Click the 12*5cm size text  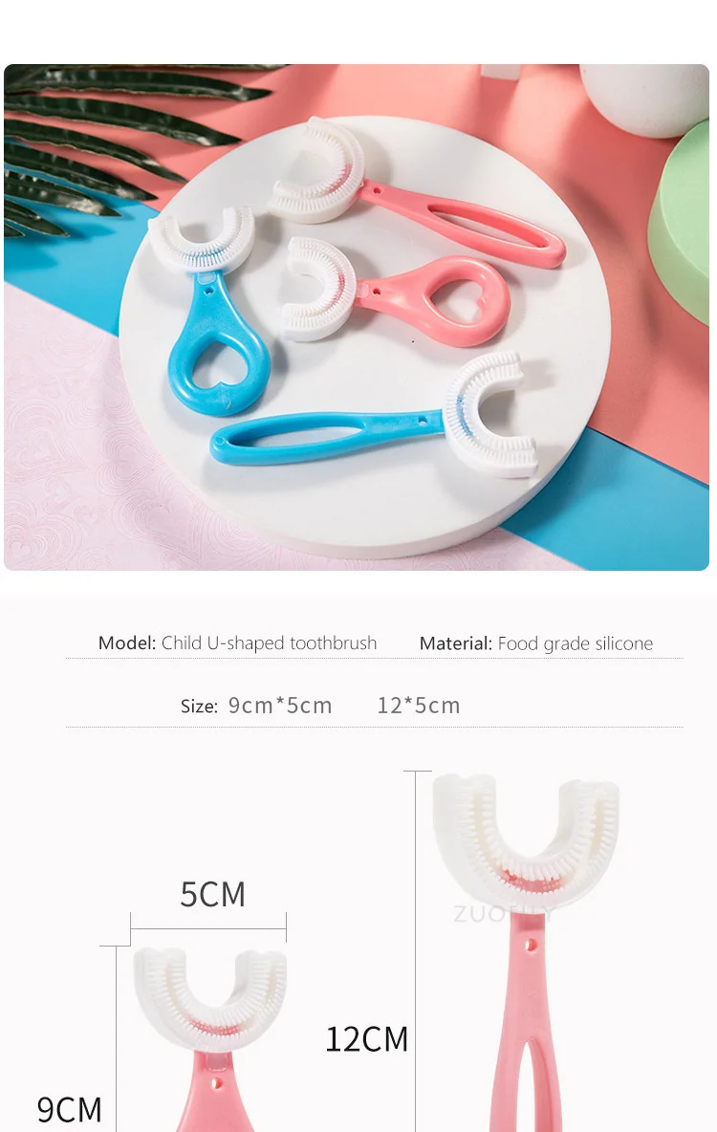tap(419, 706)
